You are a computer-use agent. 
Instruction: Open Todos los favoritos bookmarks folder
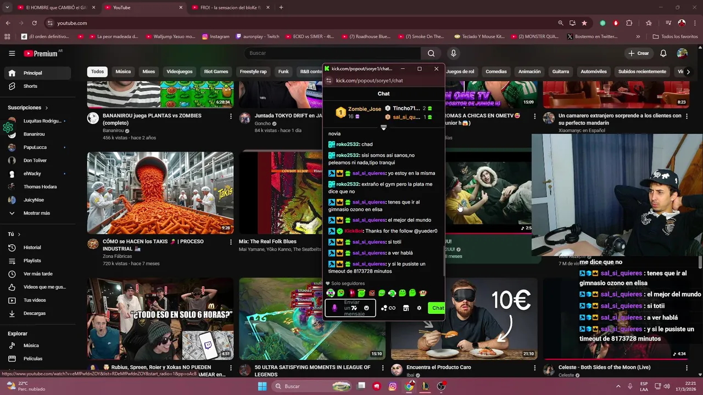tap(675, 37)
